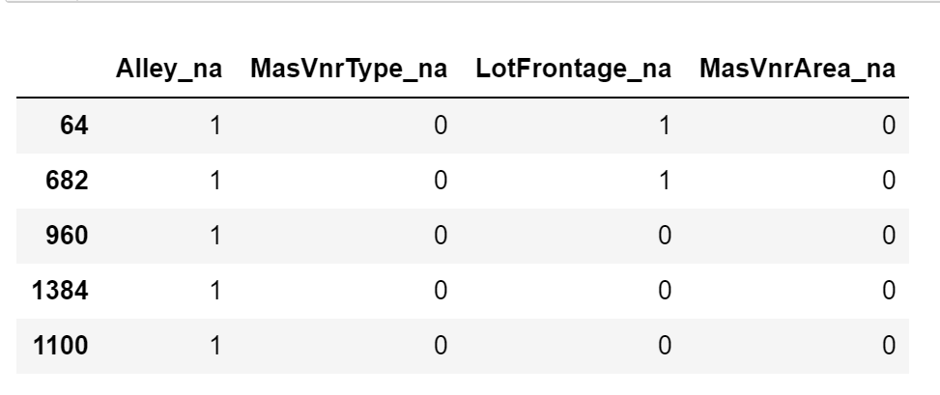Select Alley_na value in row 960
This screenshot has width=940, height=395.
(x=216, y=236)
